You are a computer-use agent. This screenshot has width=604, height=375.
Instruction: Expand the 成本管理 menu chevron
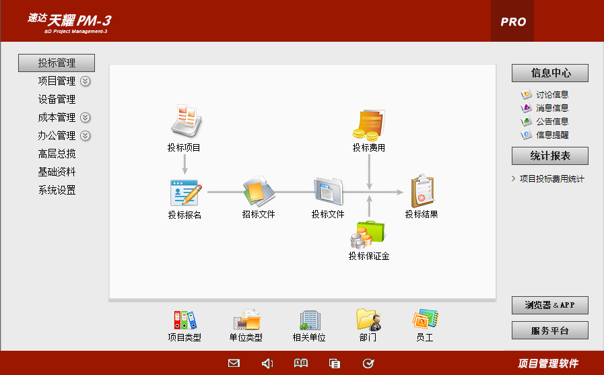click(x=86, y=118)
